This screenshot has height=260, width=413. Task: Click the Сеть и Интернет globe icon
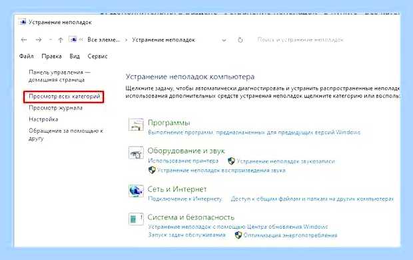point(136,191)
